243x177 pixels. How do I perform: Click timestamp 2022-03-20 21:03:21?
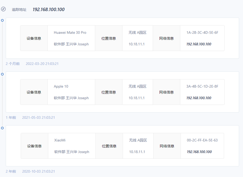[42, 64]
